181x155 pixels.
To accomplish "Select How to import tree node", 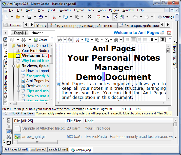I will [x=37, y=71].
